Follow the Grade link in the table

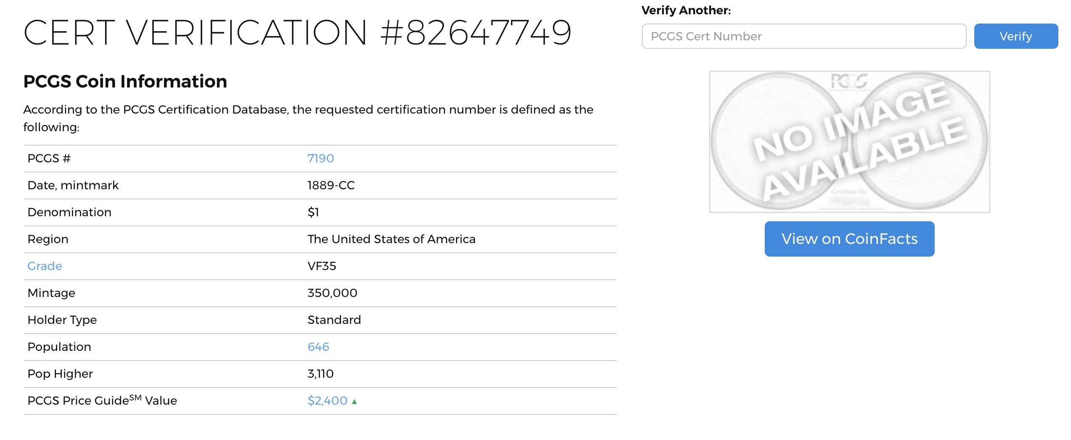tap(45, 266)
